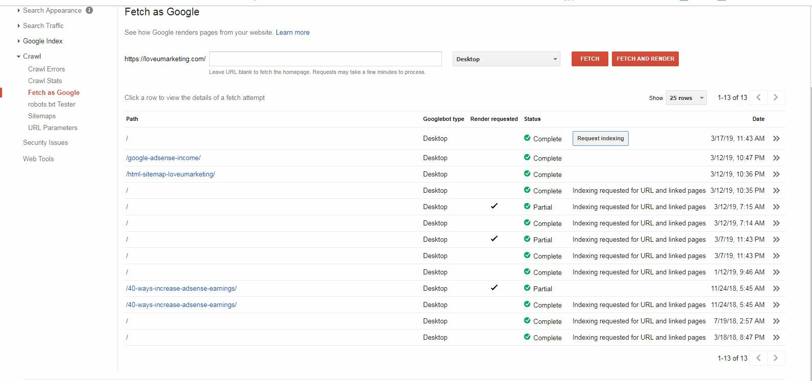Open Crawl Errors in the sidebar
Image resolution: width=812 pixels, height=381 pixels.
[46, 69]
